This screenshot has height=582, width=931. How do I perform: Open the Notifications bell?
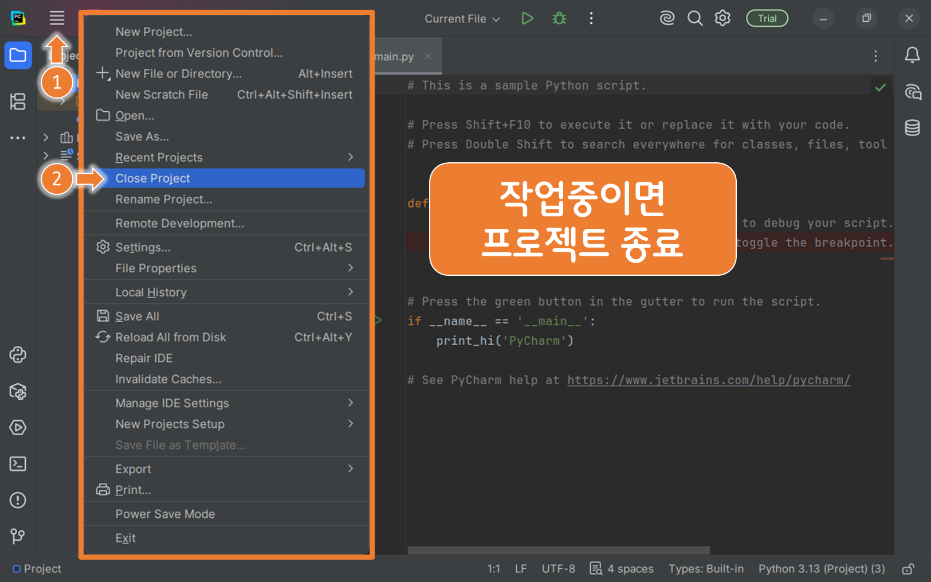(913, 55)
